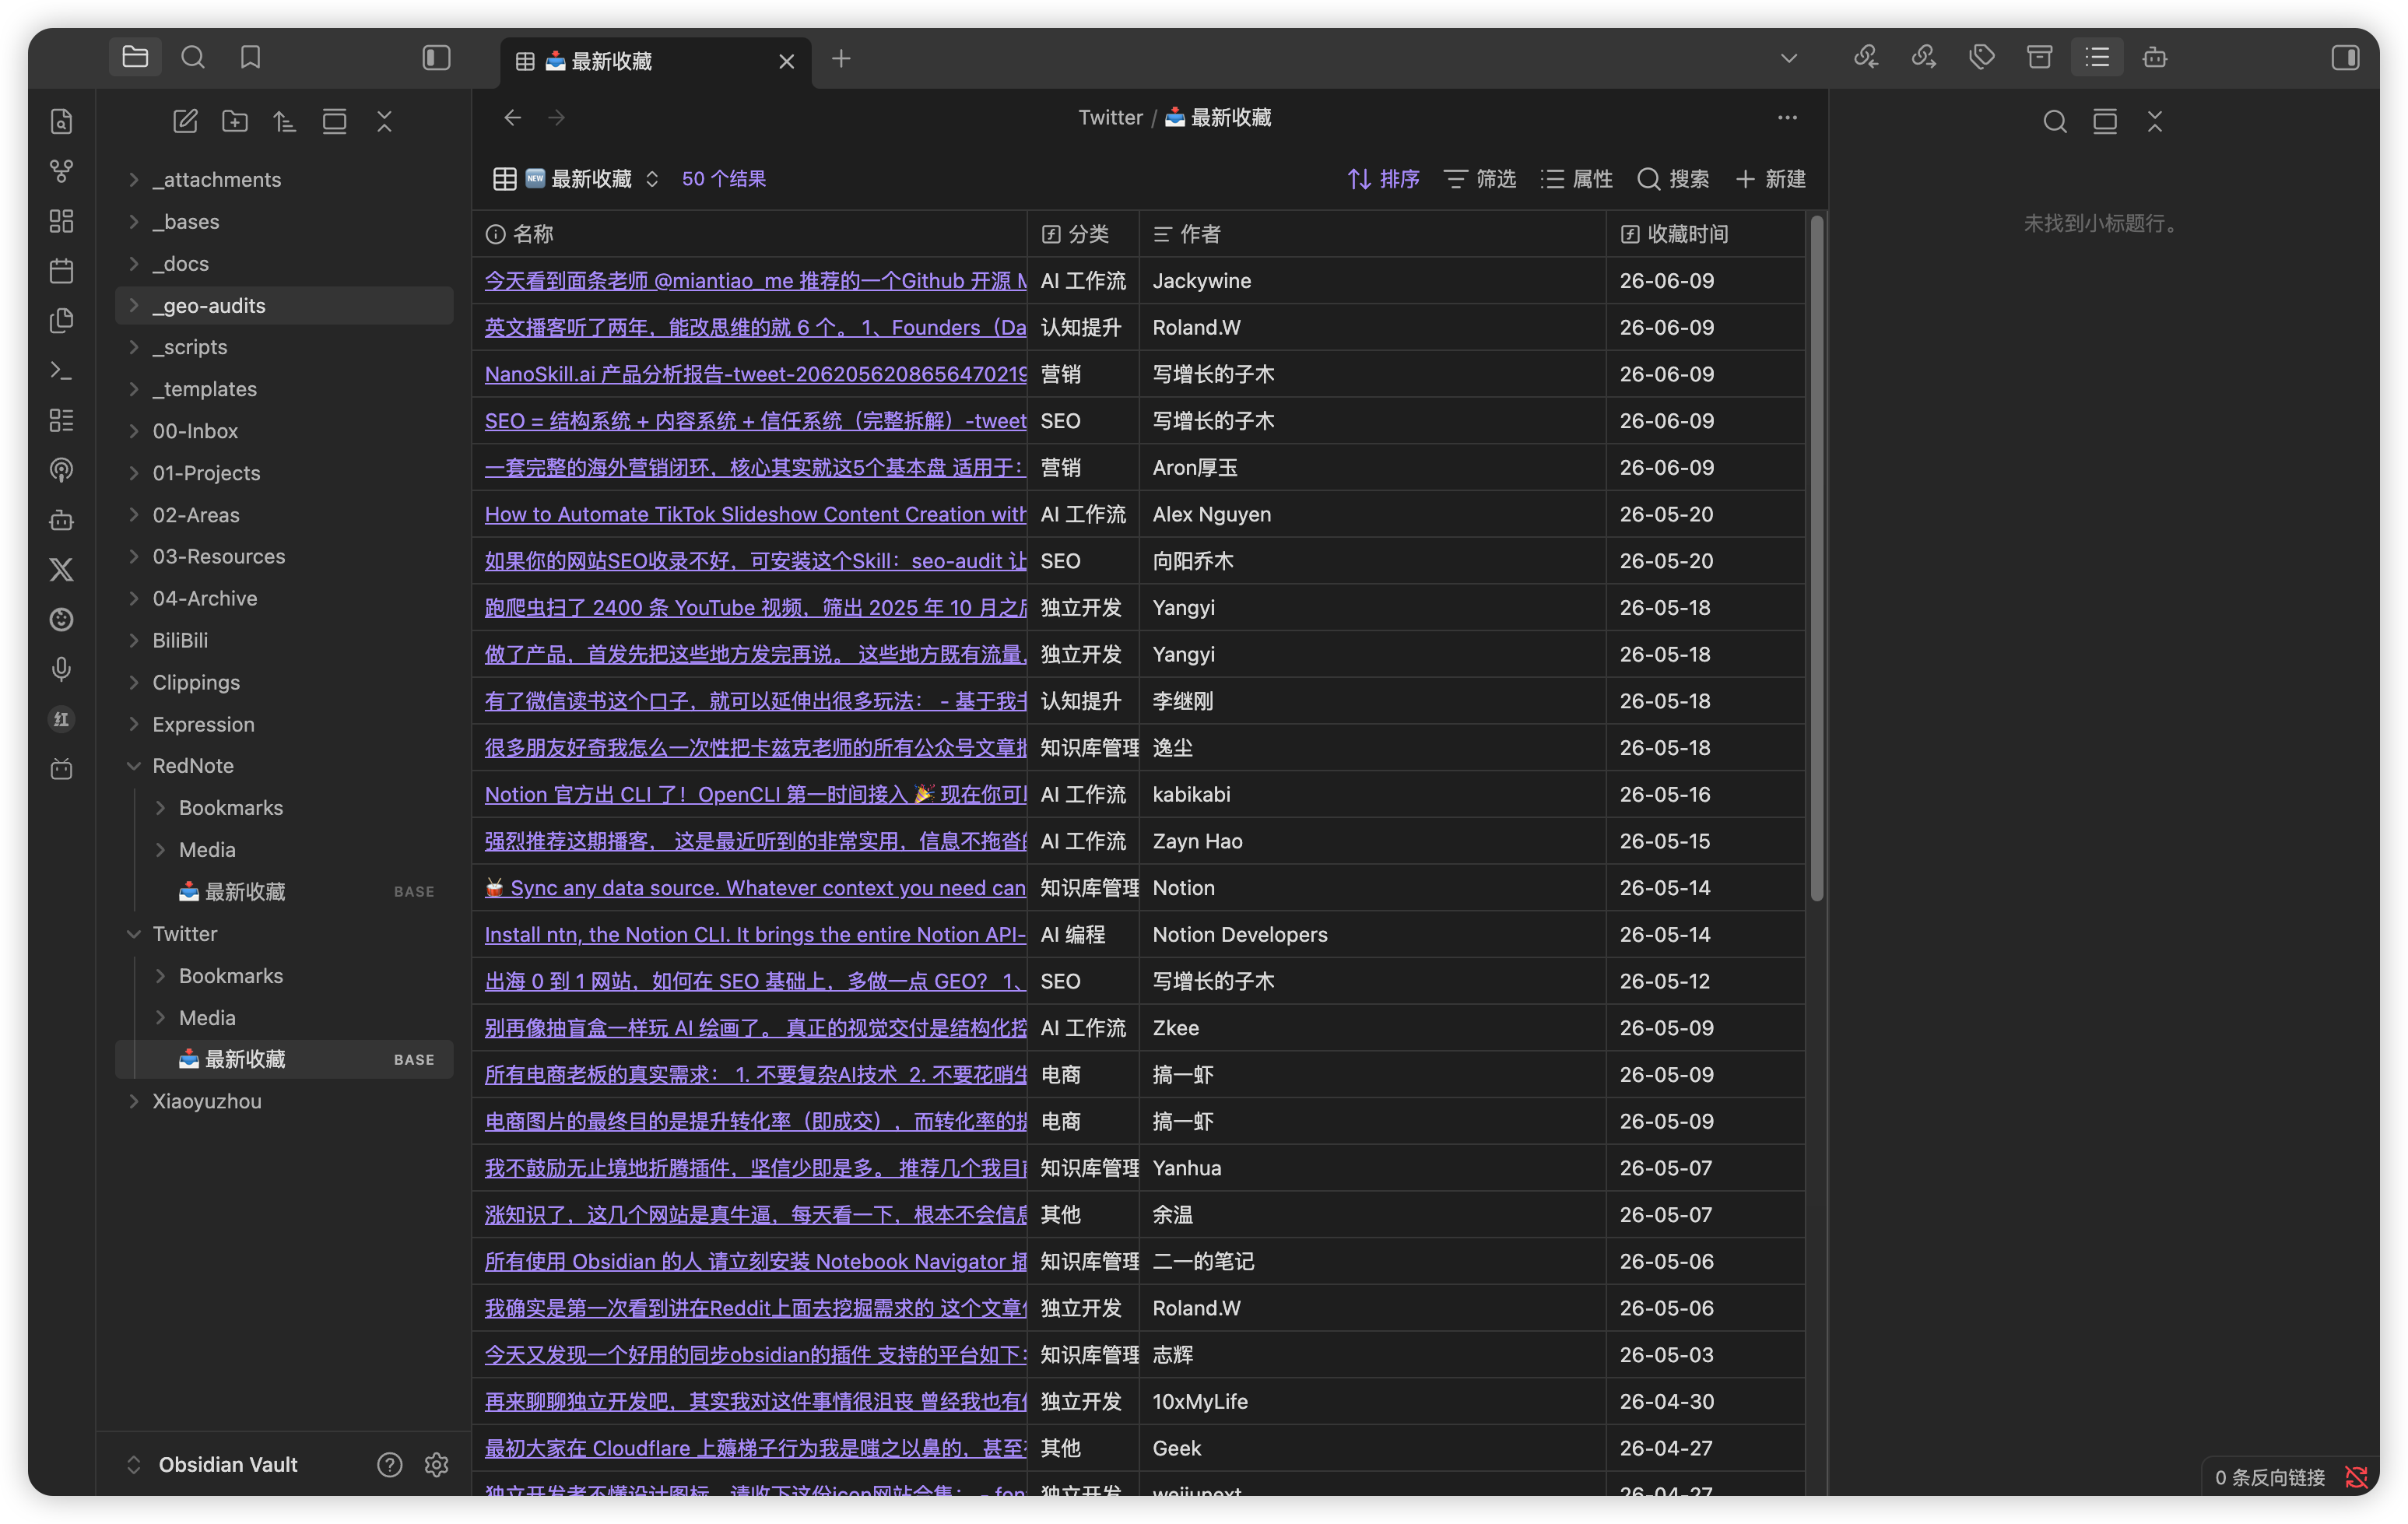Click the 作者 column header
Screen dimensions: 2408x1524
coord(1373,234)
